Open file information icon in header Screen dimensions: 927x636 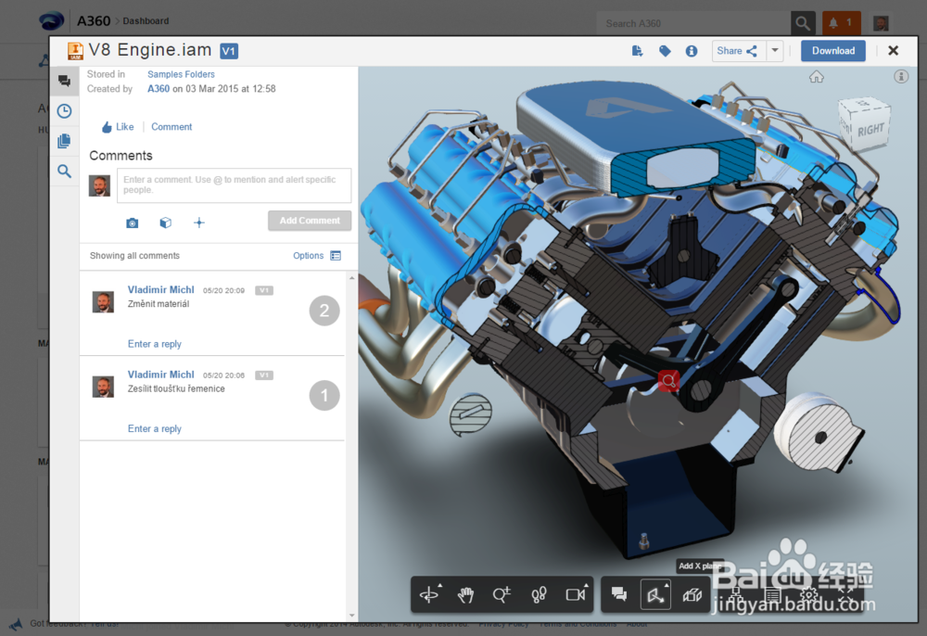(692, 51)
